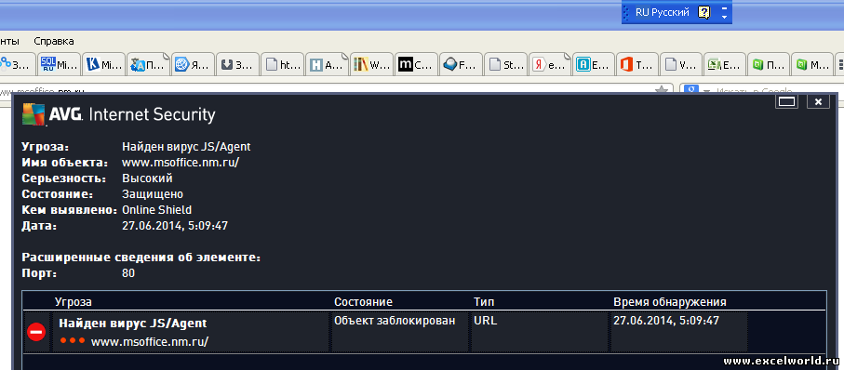Open the tab with the teal A icon
This screenshot has height=370, width=844.
tap(595, 64)
